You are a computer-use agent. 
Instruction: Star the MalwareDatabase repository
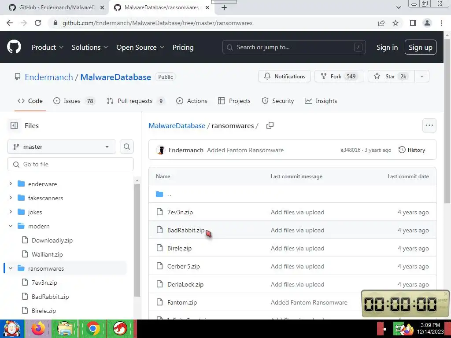click(x=391, y=77)
